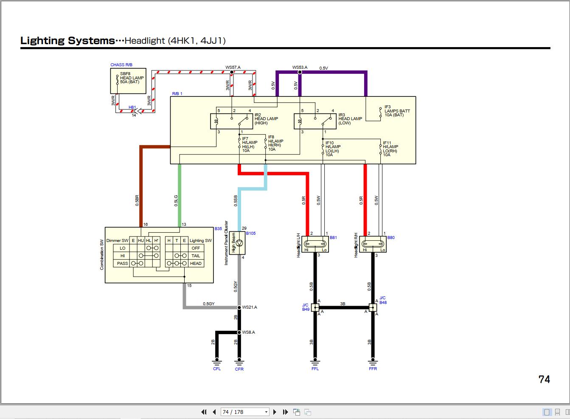Screen dimensions: 570x419
Task: Enable the two-page spread view icon
Action: [x=568, y=412]
